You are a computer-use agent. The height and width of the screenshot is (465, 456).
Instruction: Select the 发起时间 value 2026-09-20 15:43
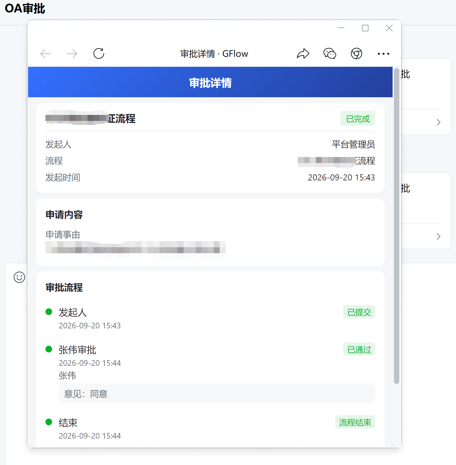pos(341,177)
